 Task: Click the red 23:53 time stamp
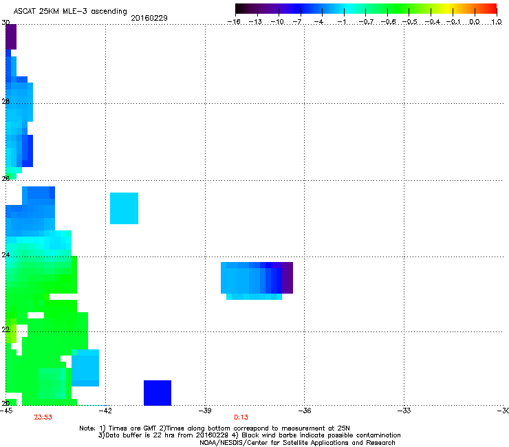pyautogui.click(x=43, y=417)
